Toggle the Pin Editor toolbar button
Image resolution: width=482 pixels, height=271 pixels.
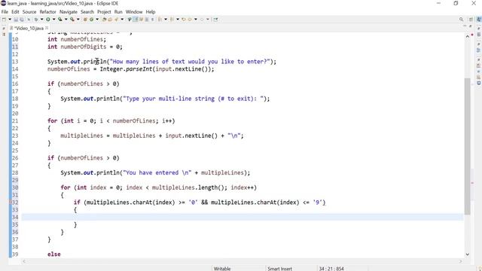pyautogui.click(x=215, y=20)
